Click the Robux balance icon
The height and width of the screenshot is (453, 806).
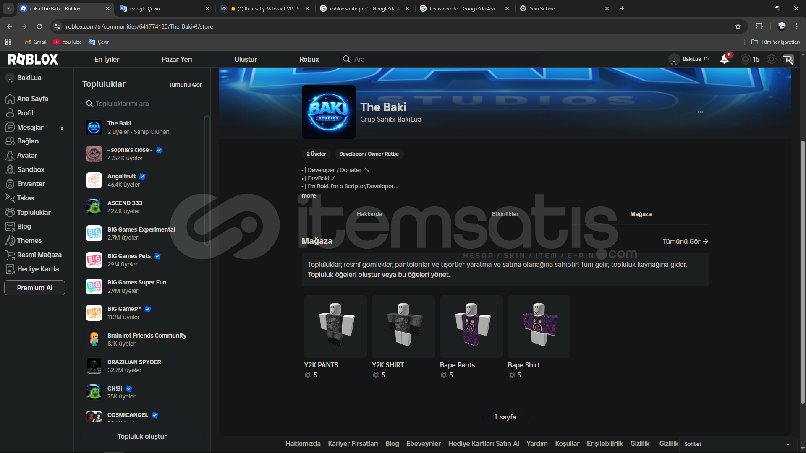click(745, 59)
